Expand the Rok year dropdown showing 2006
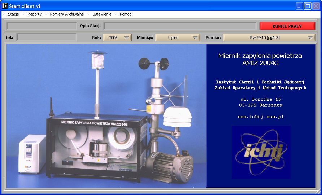Viewport: 322px width, 195px height. coord(117,38)
